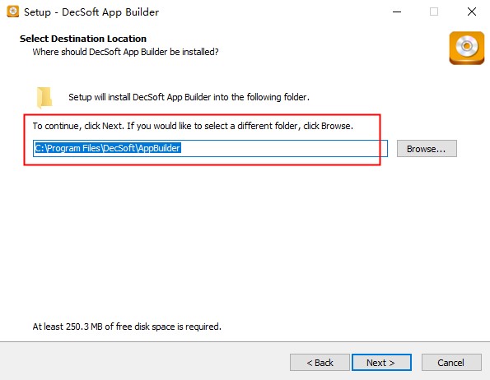Click the disabled maximize window button
The height and width of the screenshot is (380, 490).
[434, 12]
